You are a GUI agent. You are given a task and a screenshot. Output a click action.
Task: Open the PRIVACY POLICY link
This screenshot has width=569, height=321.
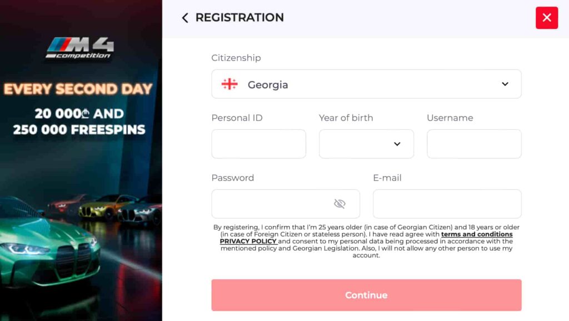(248, 242)
